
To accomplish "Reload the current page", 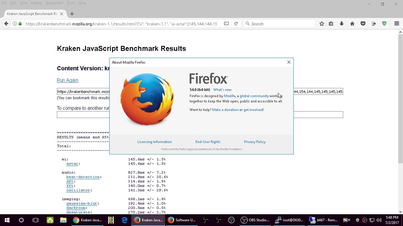I will (x=236, y=24).
